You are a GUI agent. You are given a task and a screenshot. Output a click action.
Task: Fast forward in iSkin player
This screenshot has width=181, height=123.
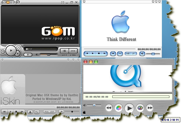pyautogui.click(x=22, y=112)
